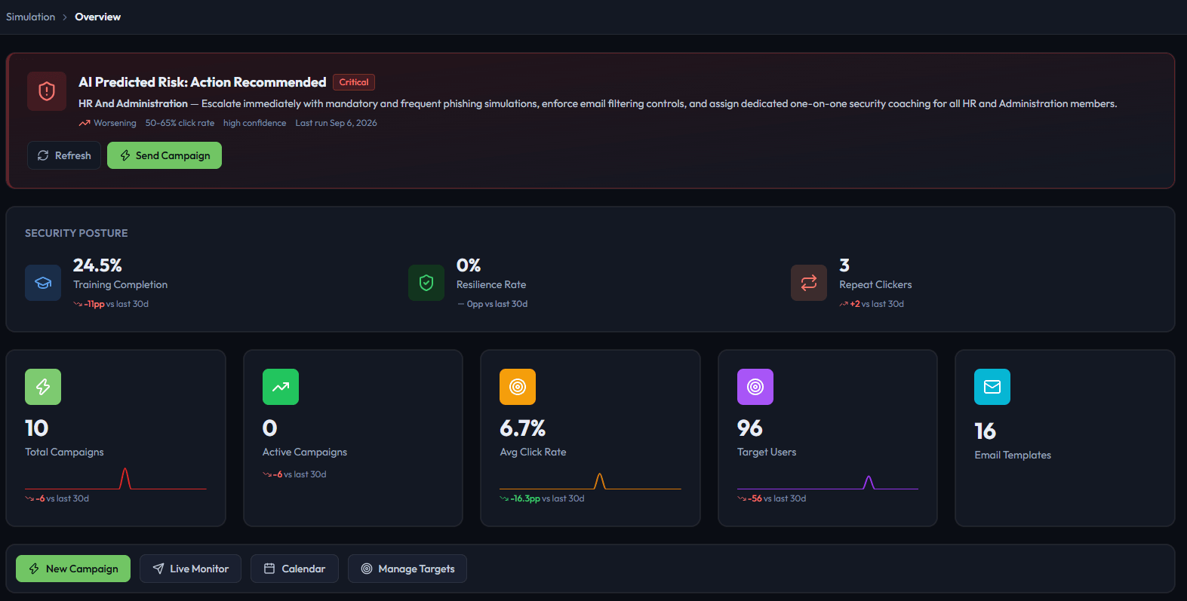Open the Calendar view

tap(294, 569)
